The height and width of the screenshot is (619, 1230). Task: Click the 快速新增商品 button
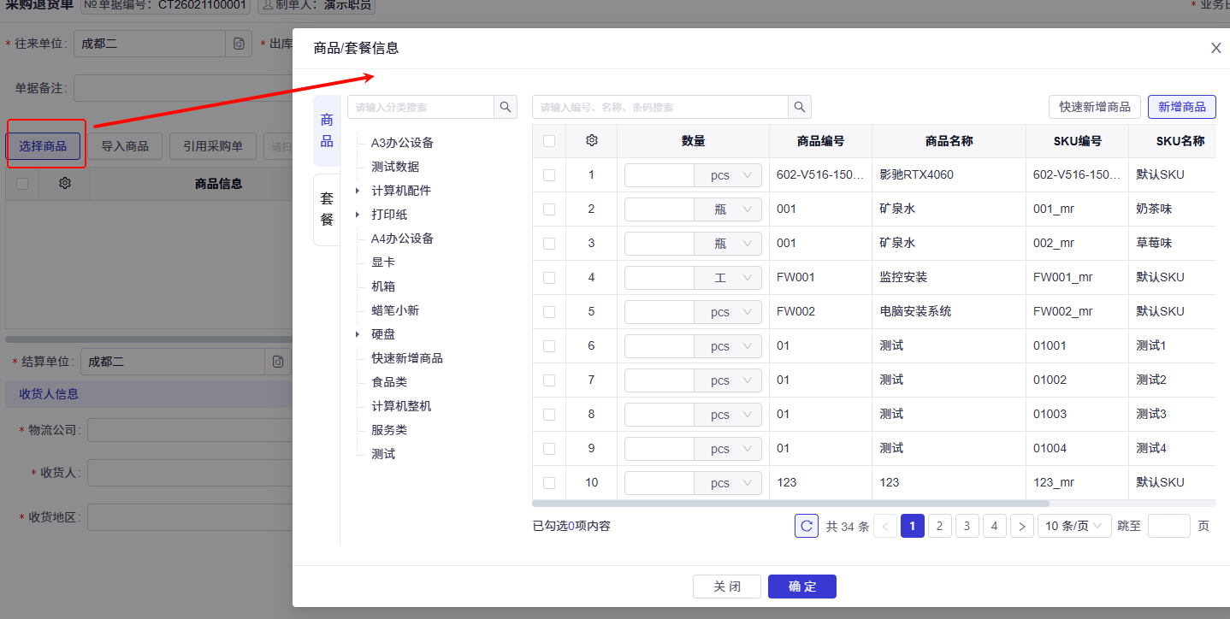click(x=1095, y=107)
